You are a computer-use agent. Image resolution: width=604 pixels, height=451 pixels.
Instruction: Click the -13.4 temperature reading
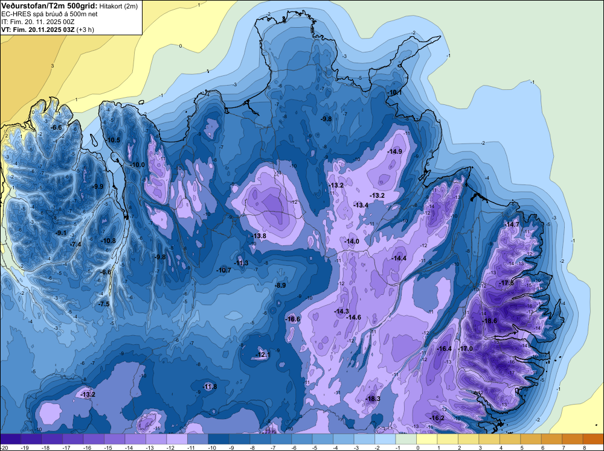point(361,206)
